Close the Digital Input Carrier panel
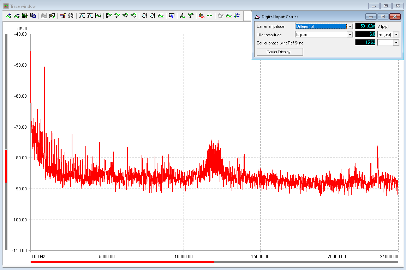 click(x=395, y=17)
